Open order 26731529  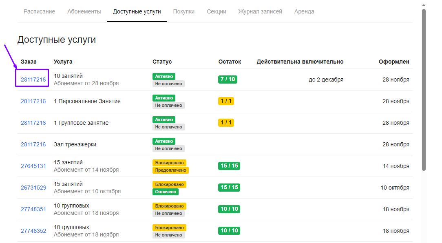[x=33, y=188]
